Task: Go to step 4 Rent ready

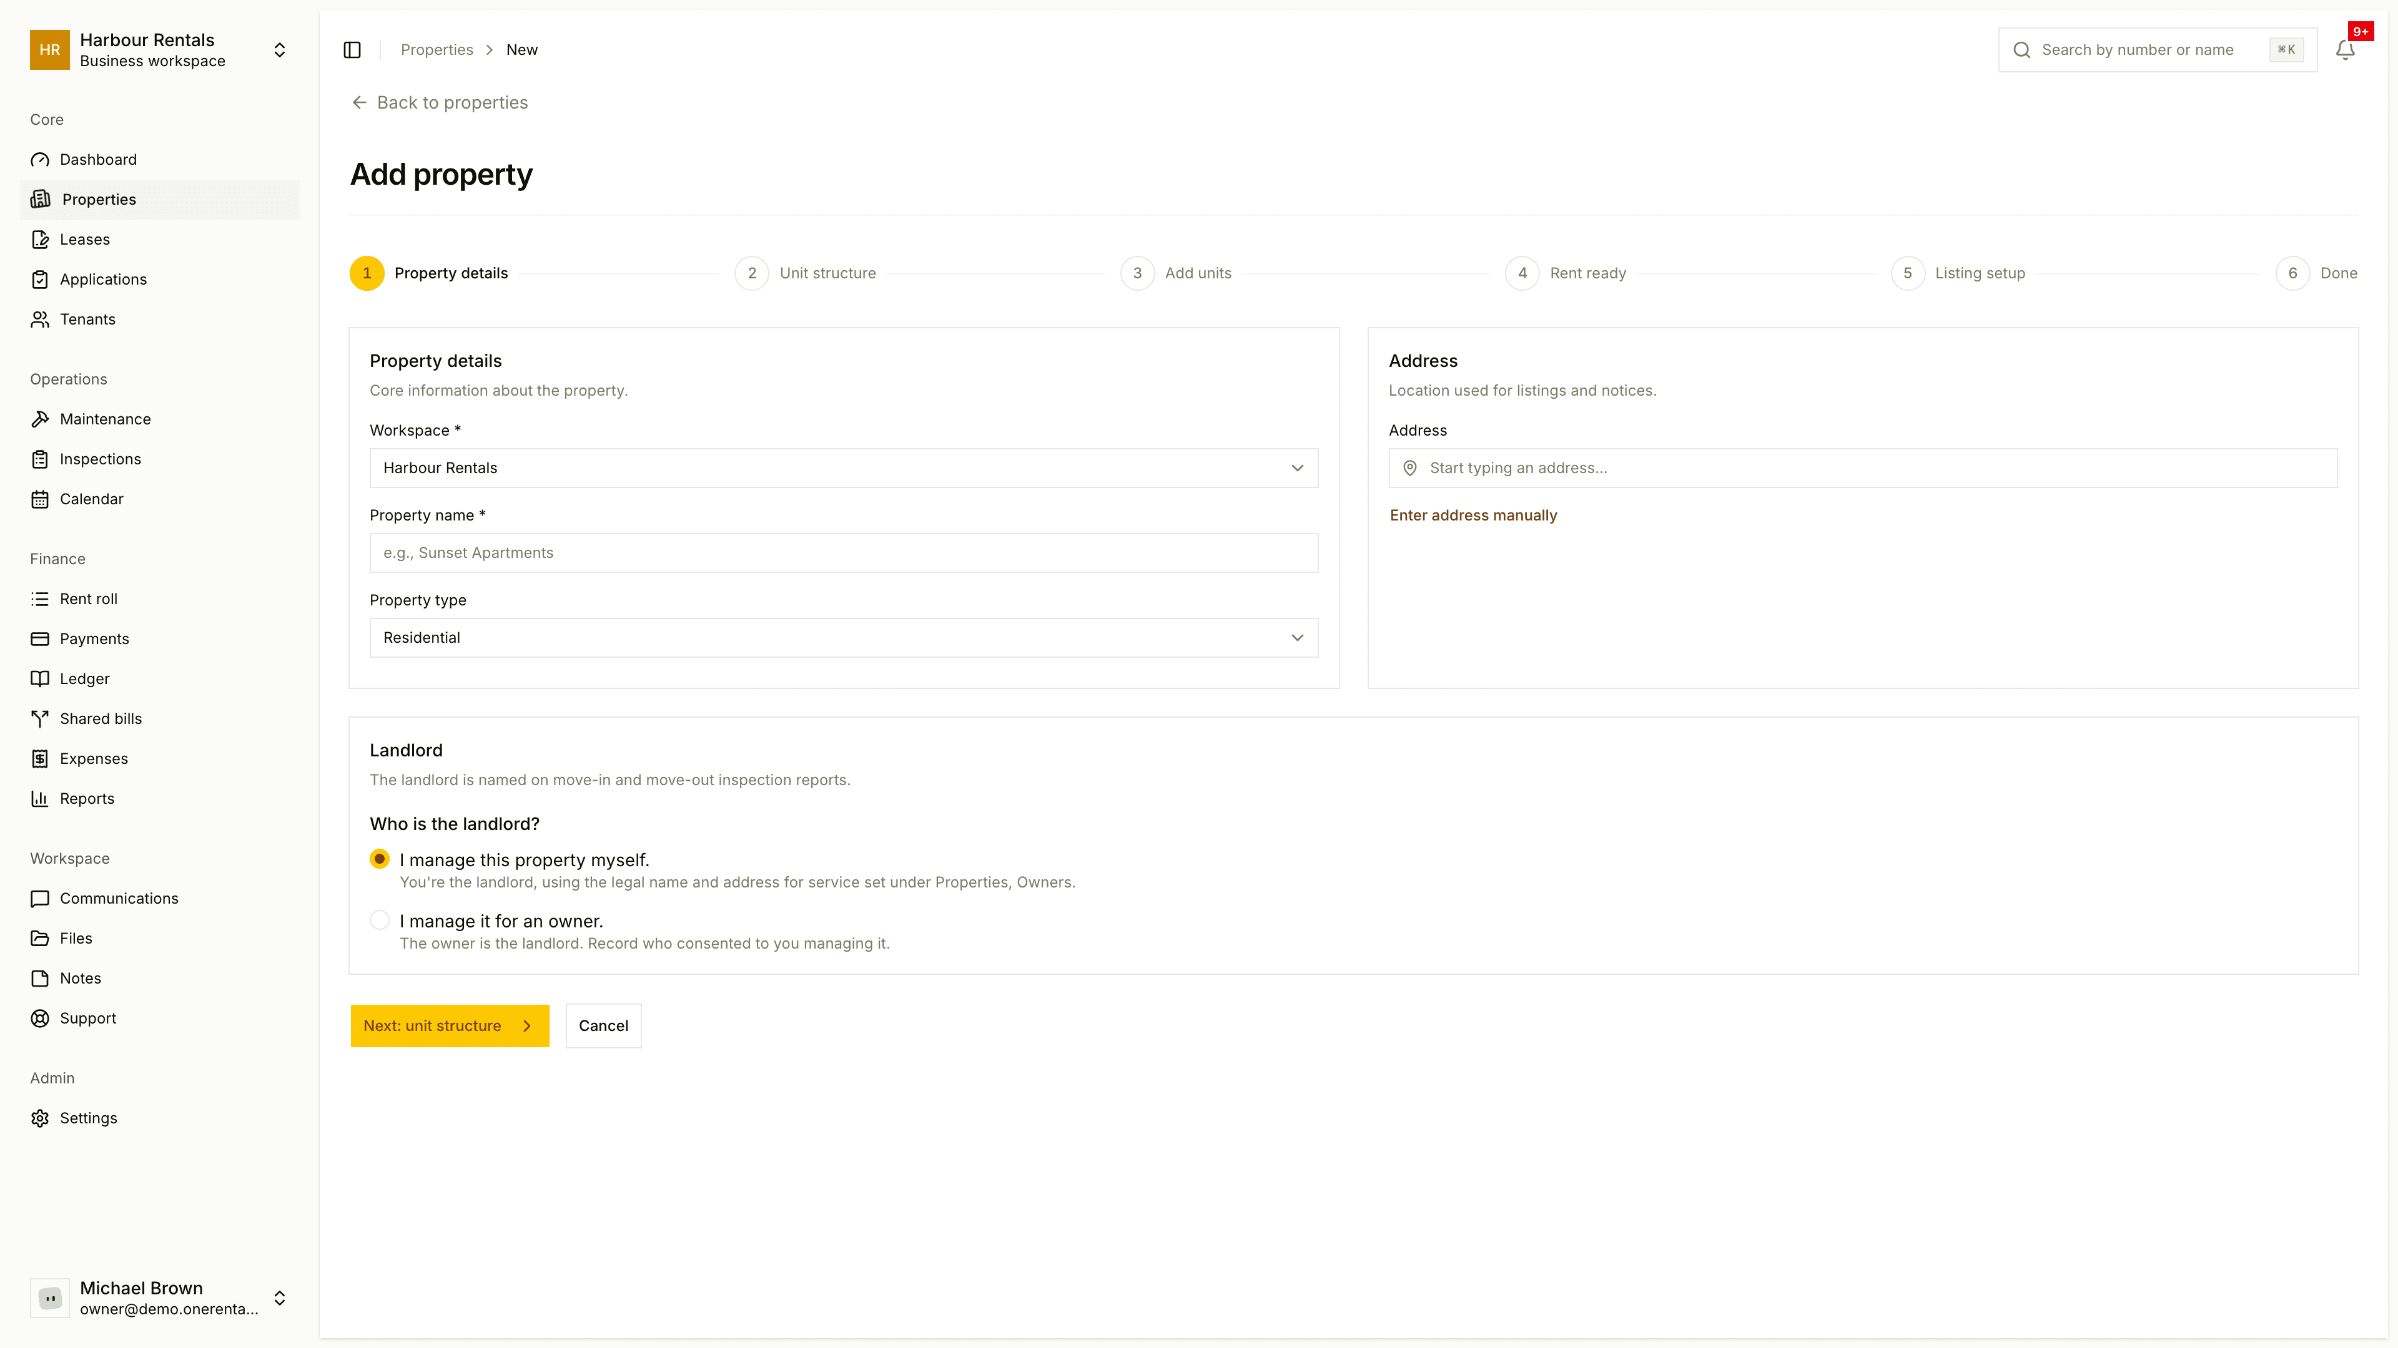Action: (1566, 273)
